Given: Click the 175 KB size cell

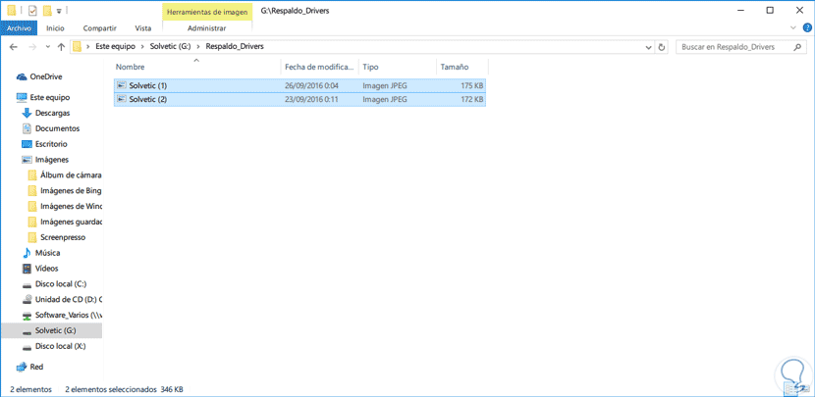Looking at the screenshot, I should click(x=472, y=85).
